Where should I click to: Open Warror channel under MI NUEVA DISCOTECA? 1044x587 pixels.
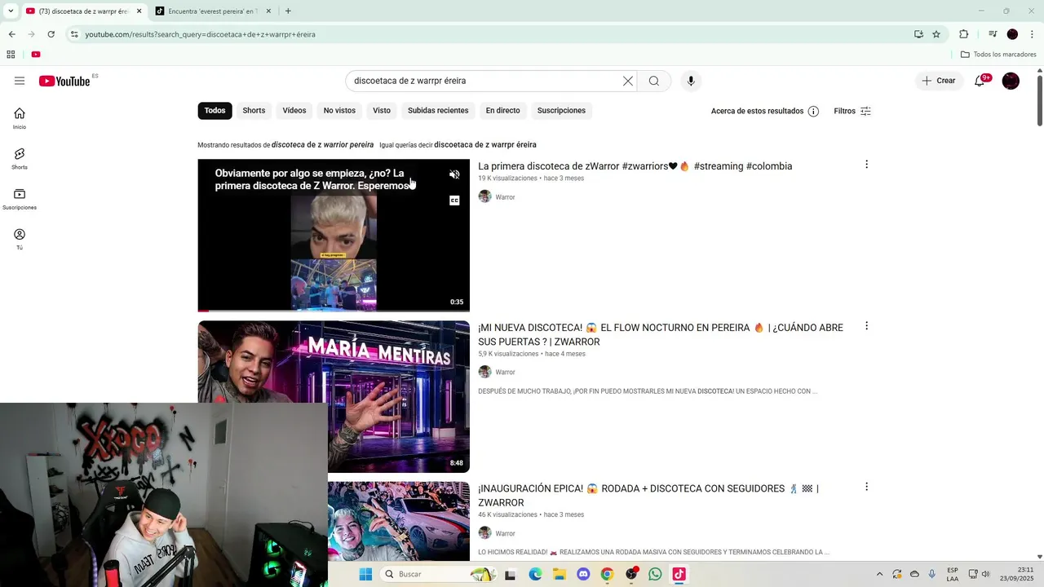click(x=505, y=373)
